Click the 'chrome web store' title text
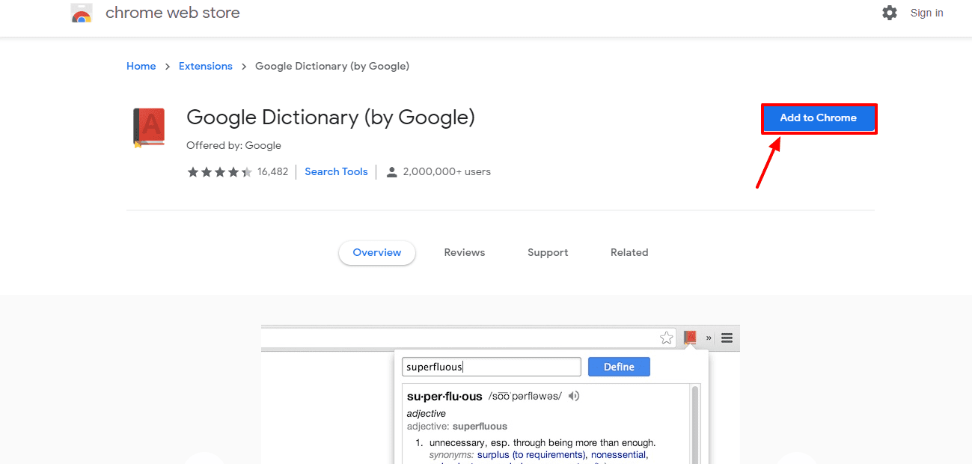The image size is (972, 464). (173, 13)
